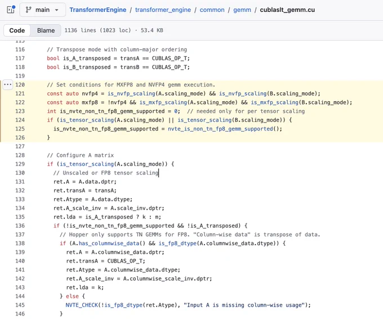The width and height of the screenshot is (383, 319).
Task: Click line number 118
Action: 20,67
